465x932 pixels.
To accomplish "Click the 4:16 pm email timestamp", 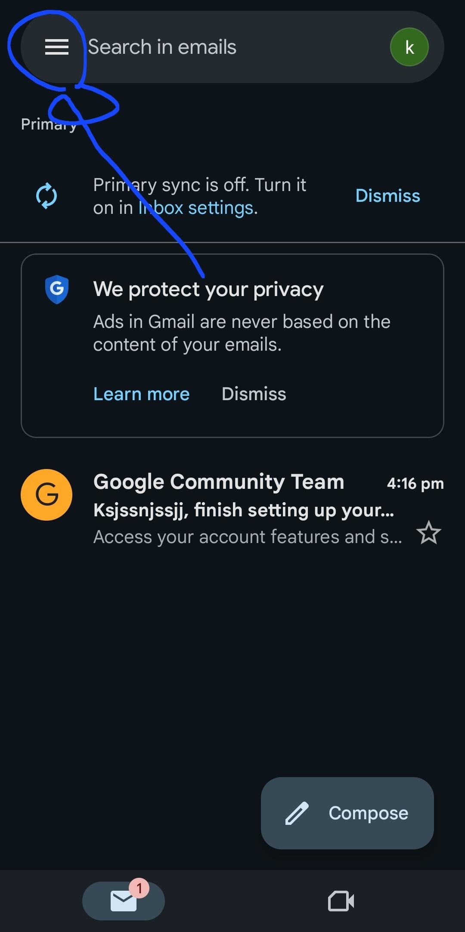I will 415,484.
